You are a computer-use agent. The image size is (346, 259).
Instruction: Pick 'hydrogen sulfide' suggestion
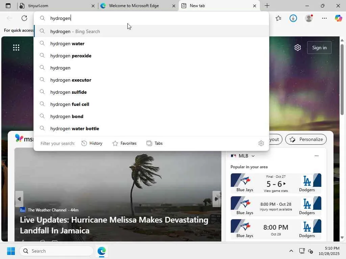[x=151, y=92]
